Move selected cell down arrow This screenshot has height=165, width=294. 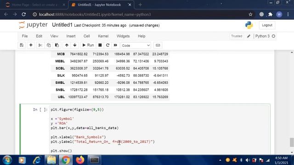pyautogui.click(x=75, y=45)
